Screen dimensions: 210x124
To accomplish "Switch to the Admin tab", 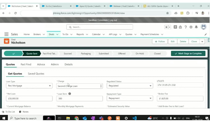I will tap(55, 64).
